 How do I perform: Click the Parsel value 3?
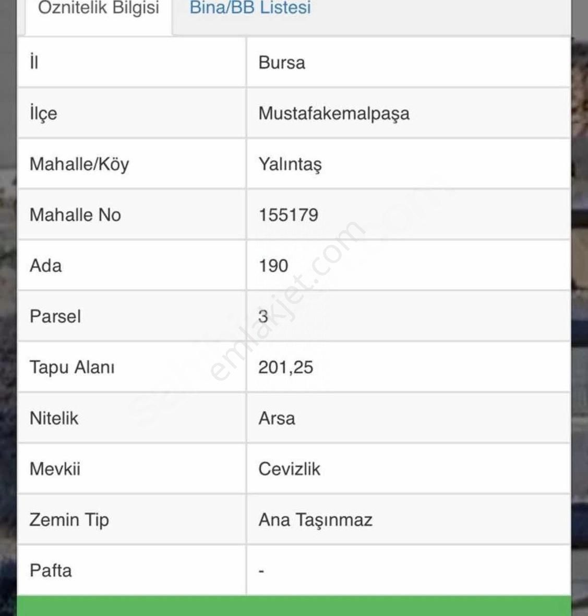point(263,317)
